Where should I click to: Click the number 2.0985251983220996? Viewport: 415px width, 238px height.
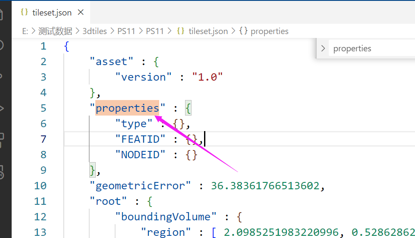click(x=281, y=232)
